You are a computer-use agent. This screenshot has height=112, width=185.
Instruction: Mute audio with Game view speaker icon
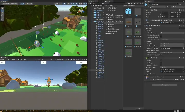coord(71,60)
